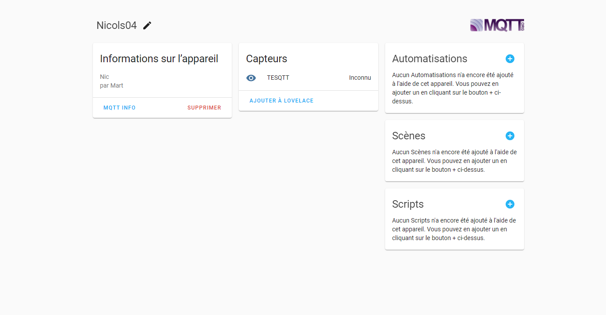The image size is (606, 315).
Task: Click the Automatisations card heading
Action: [429, 59]
